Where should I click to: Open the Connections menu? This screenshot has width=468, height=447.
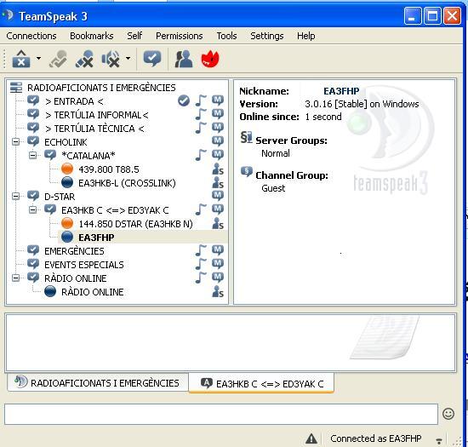pos(31,36)
